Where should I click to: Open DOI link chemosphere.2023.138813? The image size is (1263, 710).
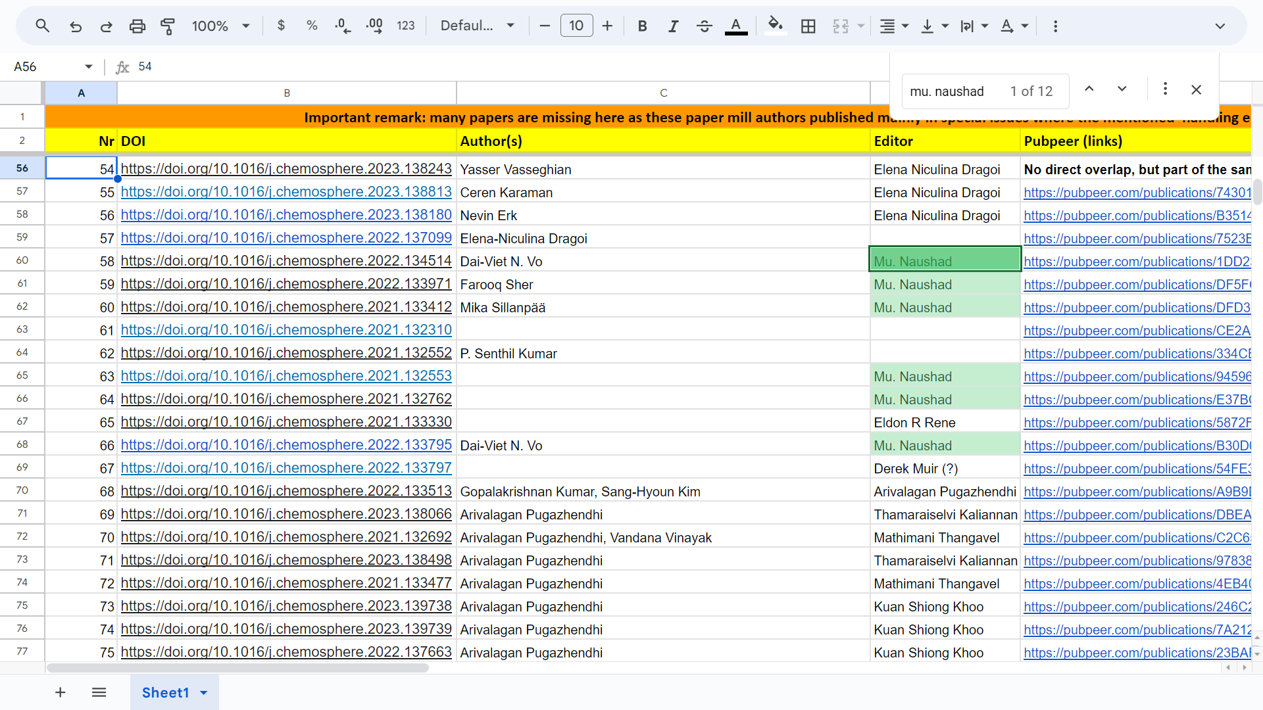[286, 192]
